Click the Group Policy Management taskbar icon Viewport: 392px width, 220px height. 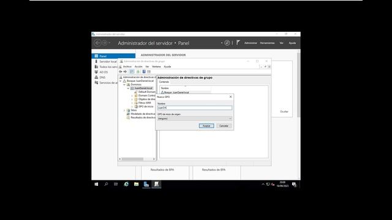[x=156, y=185]
